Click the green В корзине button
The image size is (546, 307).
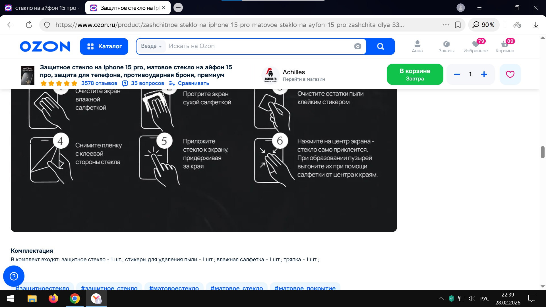click(415, 74)
